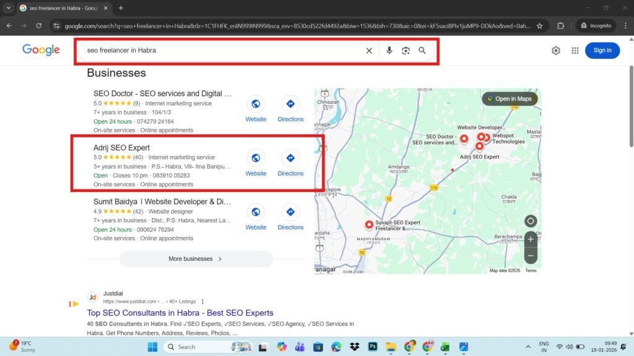Expand More businesses list

click(196, 259)
